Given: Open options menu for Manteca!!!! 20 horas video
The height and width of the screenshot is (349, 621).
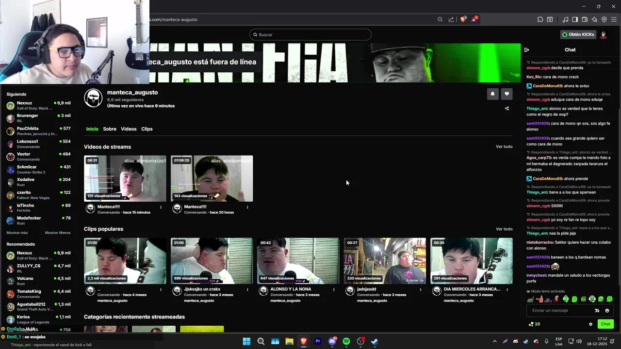Looking at the screenshot, I should tap(247, 207).
